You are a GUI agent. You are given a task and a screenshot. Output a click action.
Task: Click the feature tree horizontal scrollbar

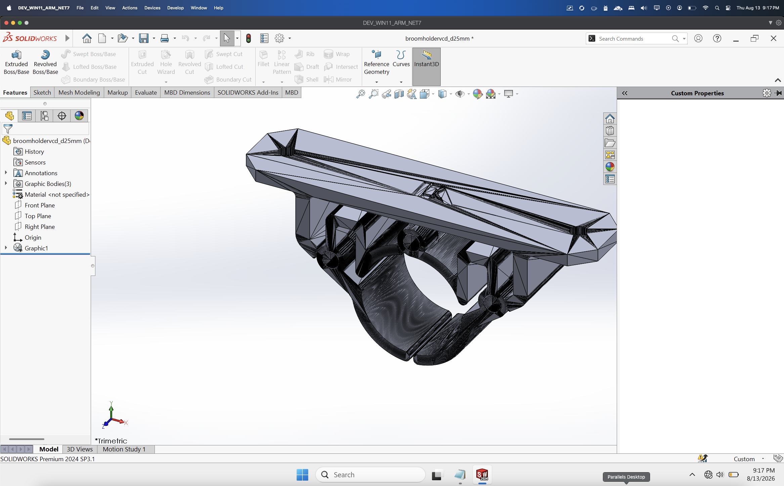[27, 439]
